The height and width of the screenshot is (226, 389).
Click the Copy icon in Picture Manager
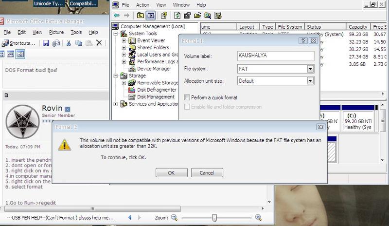[x=79, y=43]
